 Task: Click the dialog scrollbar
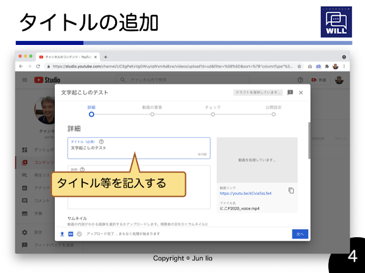click(x=309, y=140)
